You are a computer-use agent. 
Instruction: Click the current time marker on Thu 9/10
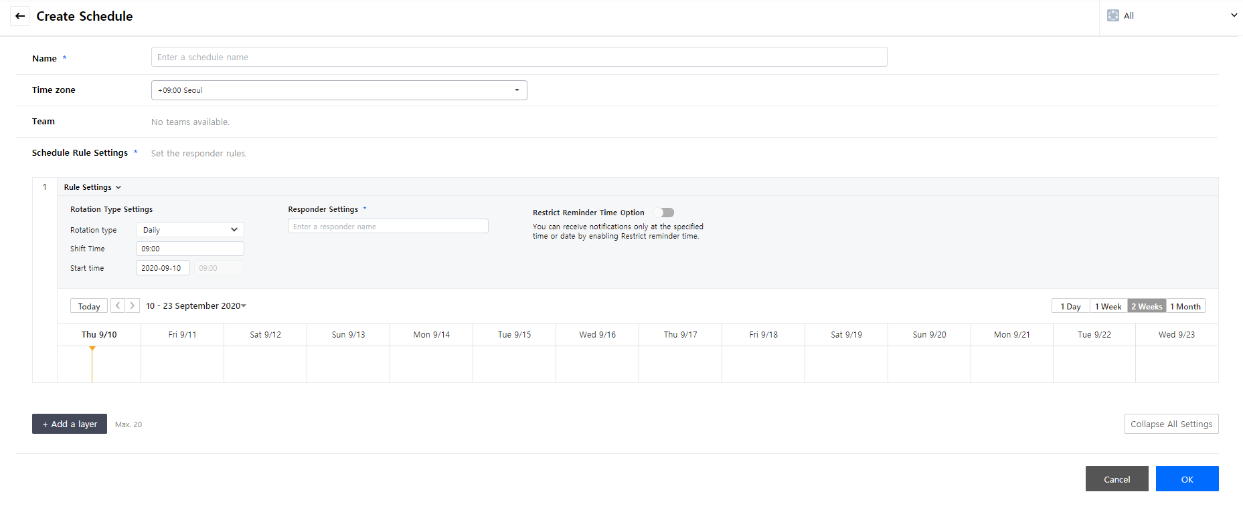[x=92, y=349]
